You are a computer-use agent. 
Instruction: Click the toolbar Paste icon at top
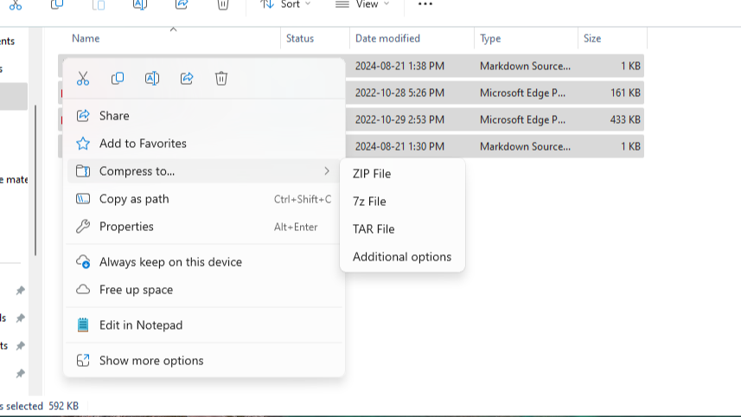[x=99, y=4]
